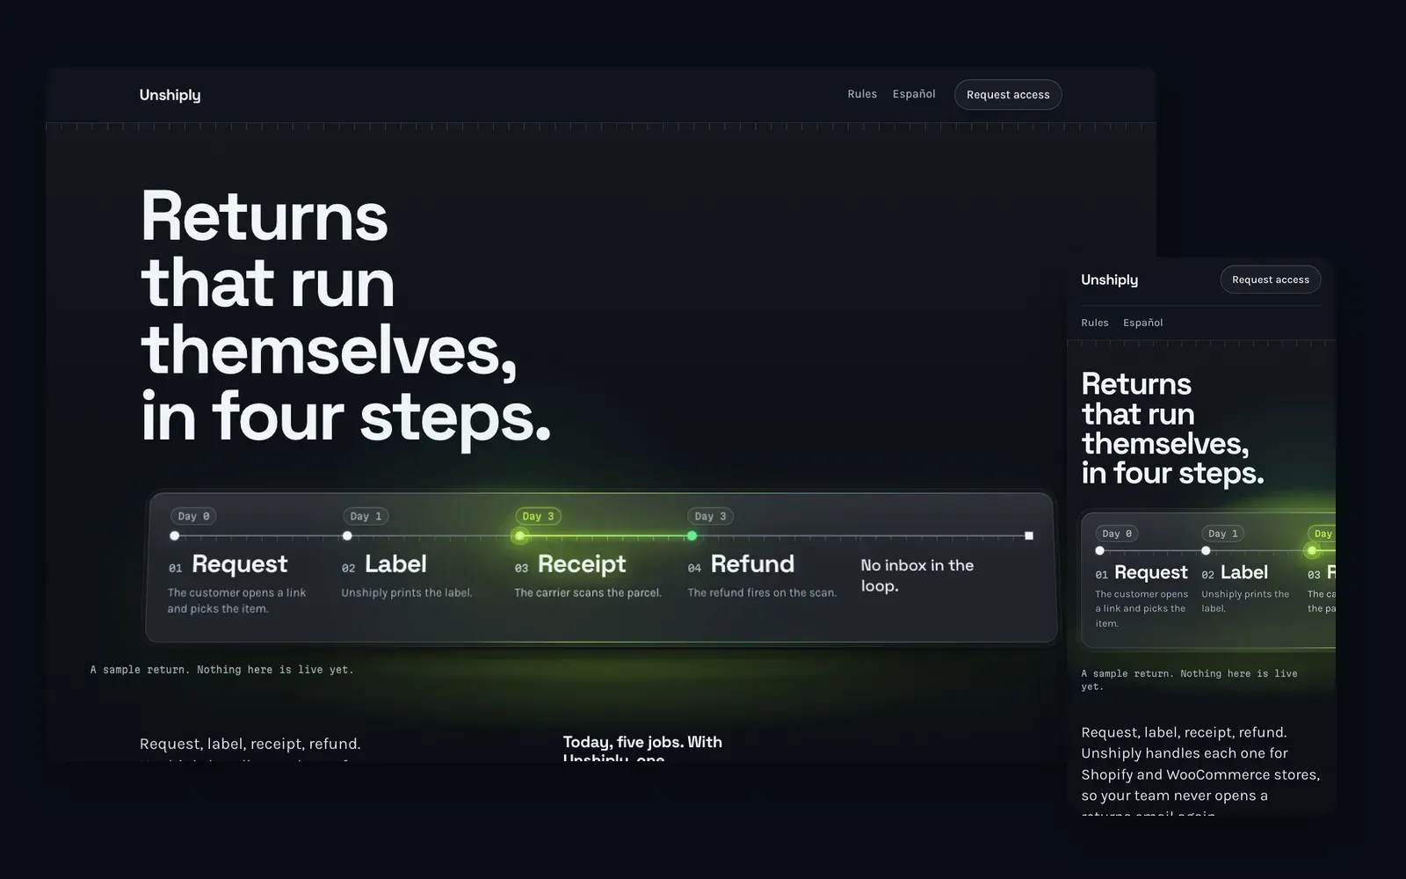1406x879 pixels.
Task: Click the 'No inbox in the loop.' text
Action: [x=917, y=576]
